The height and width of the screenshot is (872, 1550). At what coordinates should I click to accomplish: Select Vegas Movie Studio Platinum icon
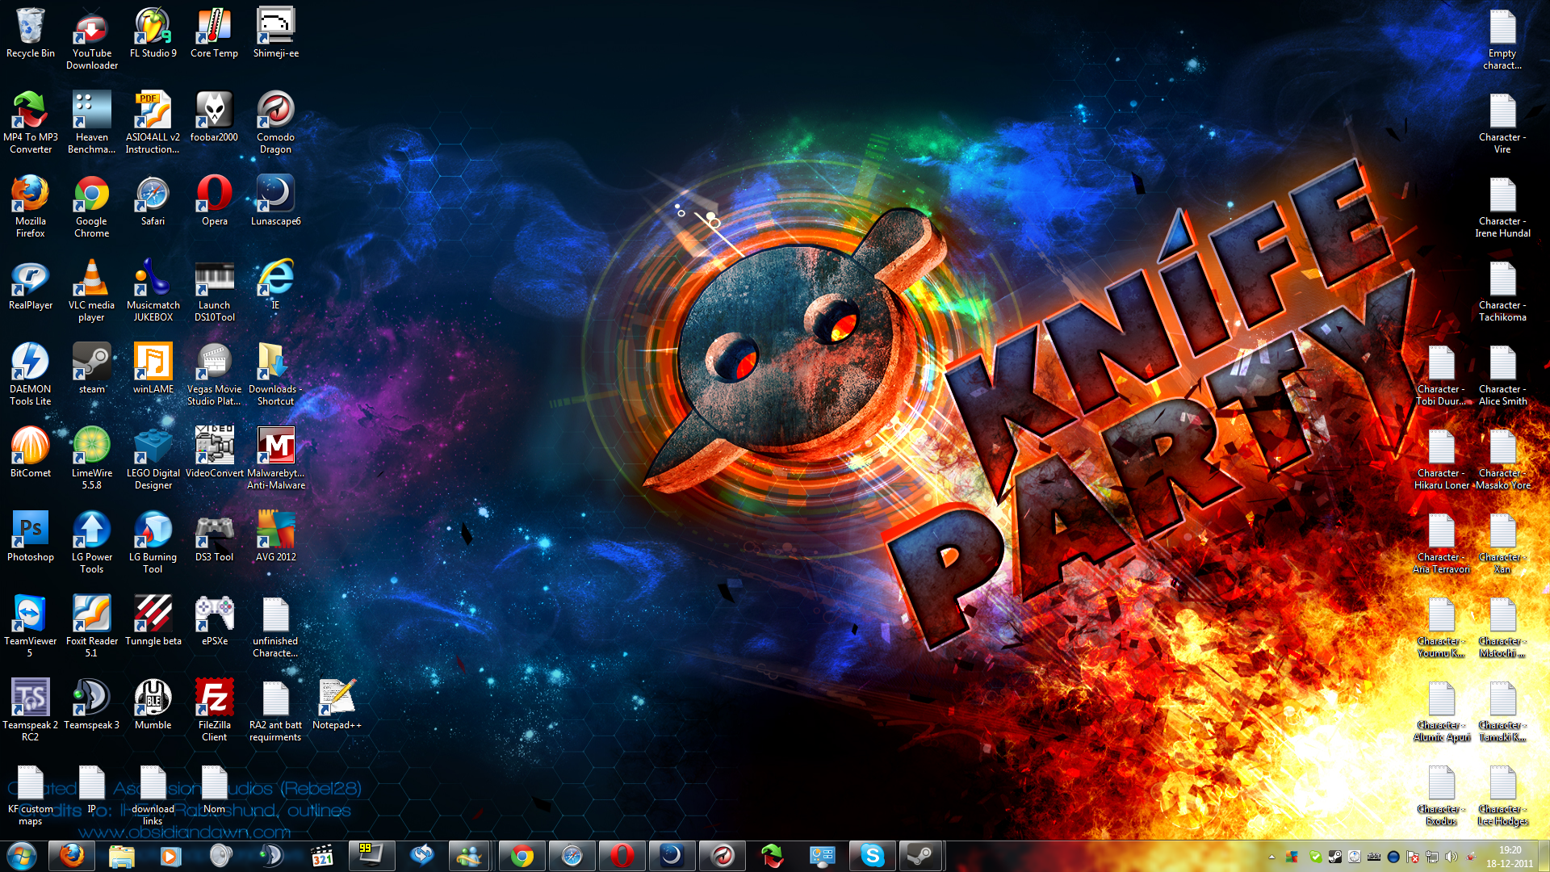215,375
